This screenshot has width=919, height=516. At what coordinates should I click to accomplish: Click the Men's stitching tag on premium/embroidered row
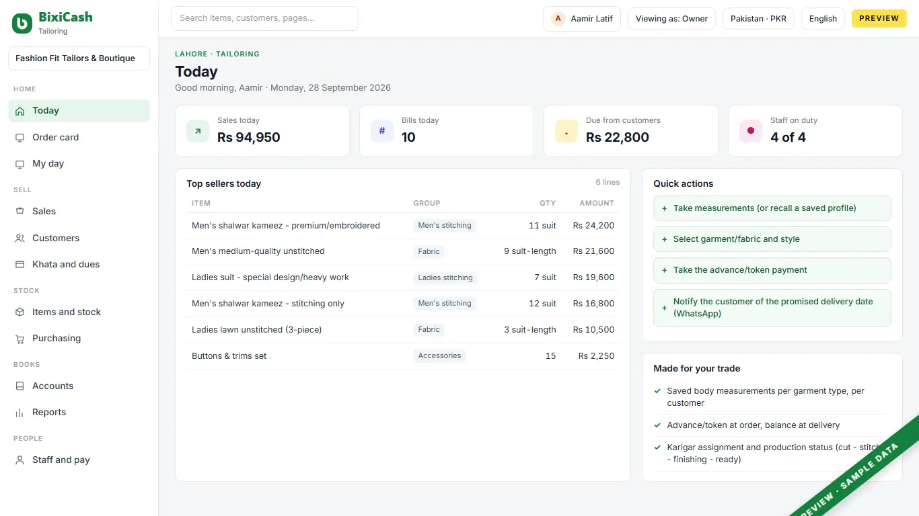click(x=445, y=226)
